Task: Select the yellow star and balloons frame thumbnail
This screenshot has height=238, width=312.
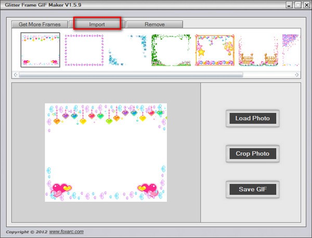Action: tap(215, 50)
